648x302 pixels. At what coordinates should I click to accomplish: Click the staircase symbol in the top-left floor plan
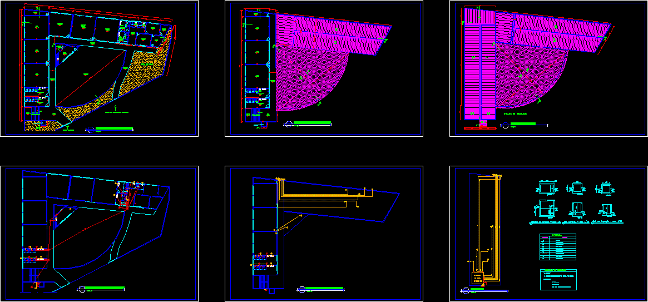coord(34,113)
